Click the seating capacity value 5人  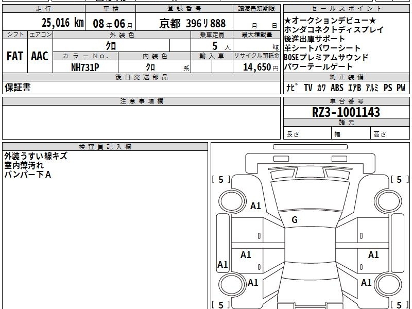[221, 46]
